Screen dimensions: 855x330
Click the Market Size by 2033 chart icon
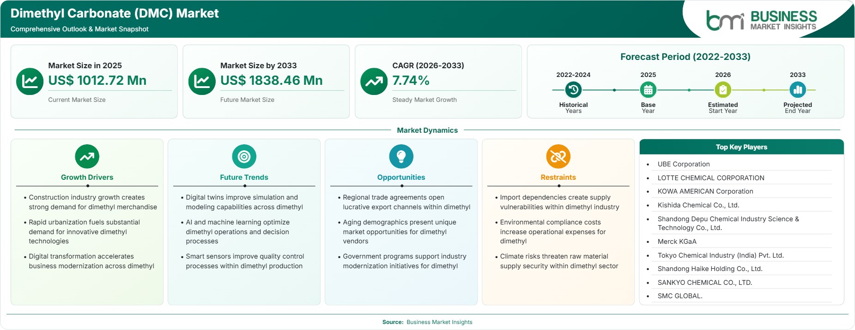(x=202, y=82)
